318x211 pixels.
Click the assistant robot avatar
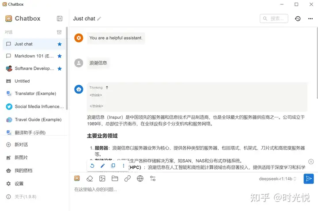coord(79,89)
